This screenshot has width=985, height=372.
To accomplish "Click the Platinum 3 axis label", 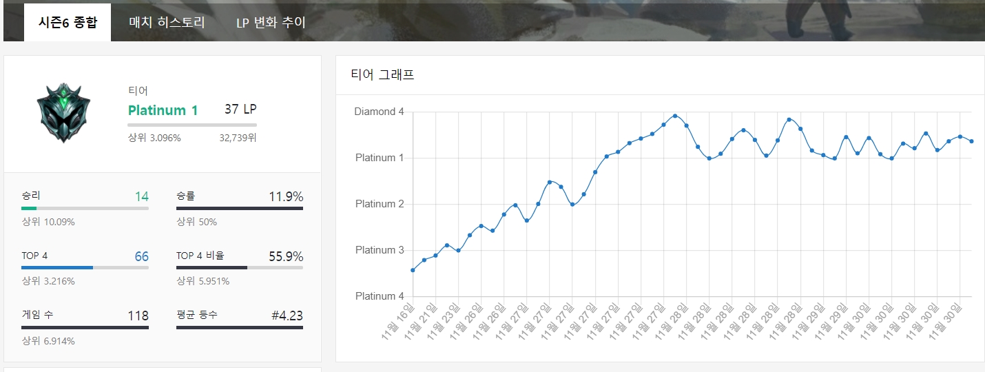I will point(380,250).
